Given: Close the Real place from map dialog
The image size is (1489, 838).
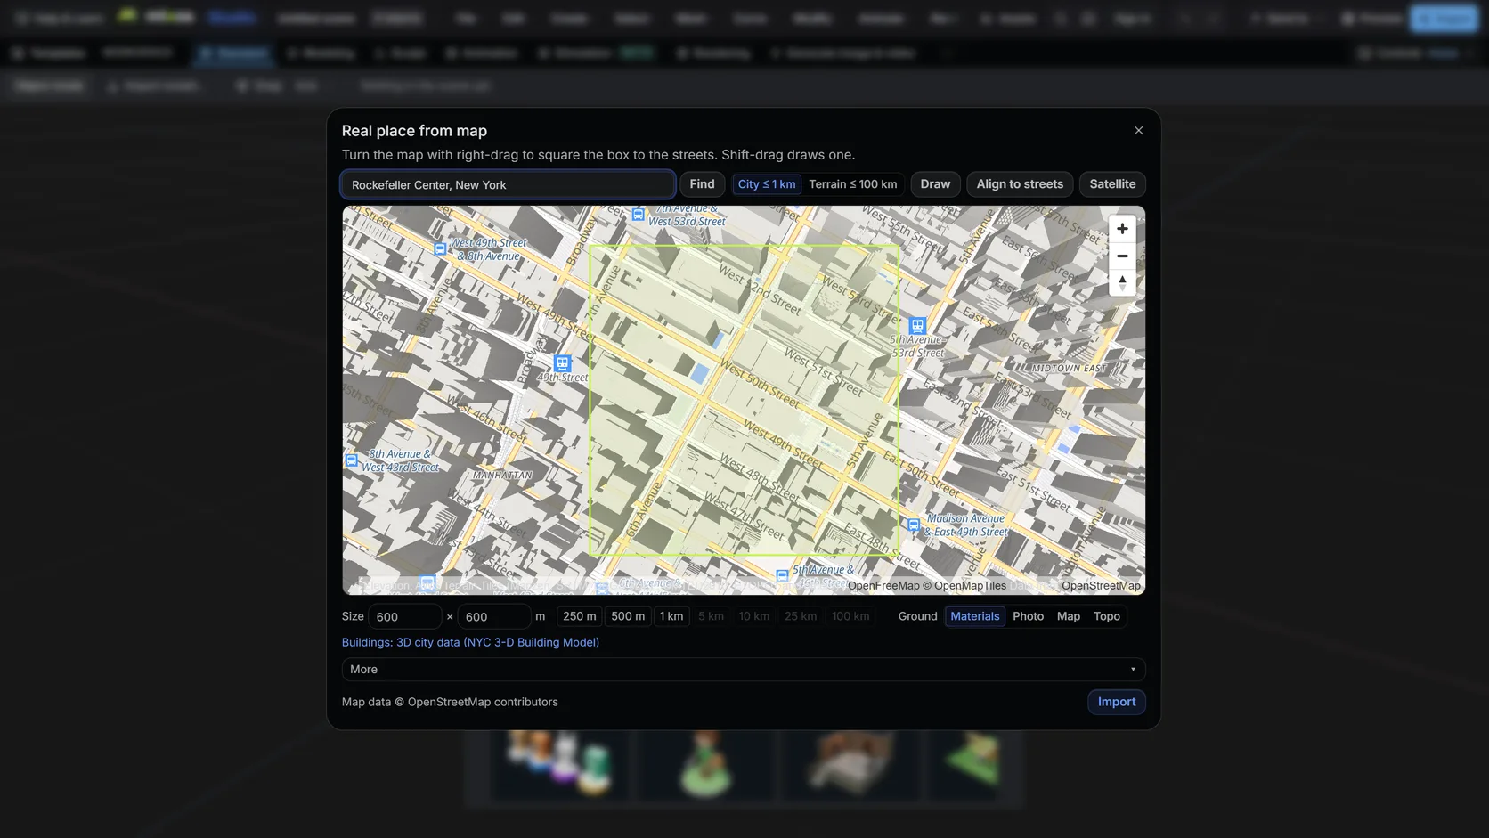Looking at the screenshot, I should pos(1138,131).
